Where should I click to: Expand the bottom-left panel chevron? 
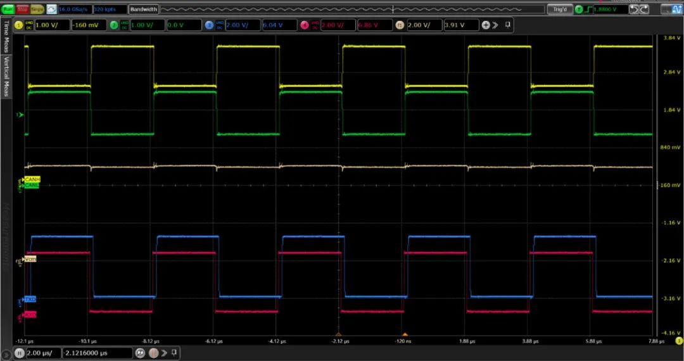pos(6,355)
